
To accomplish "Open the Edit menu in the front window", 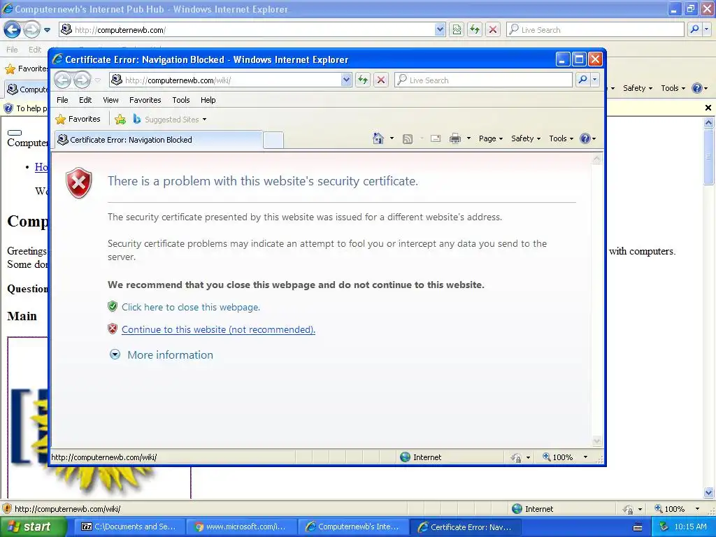I will (85, 100).
